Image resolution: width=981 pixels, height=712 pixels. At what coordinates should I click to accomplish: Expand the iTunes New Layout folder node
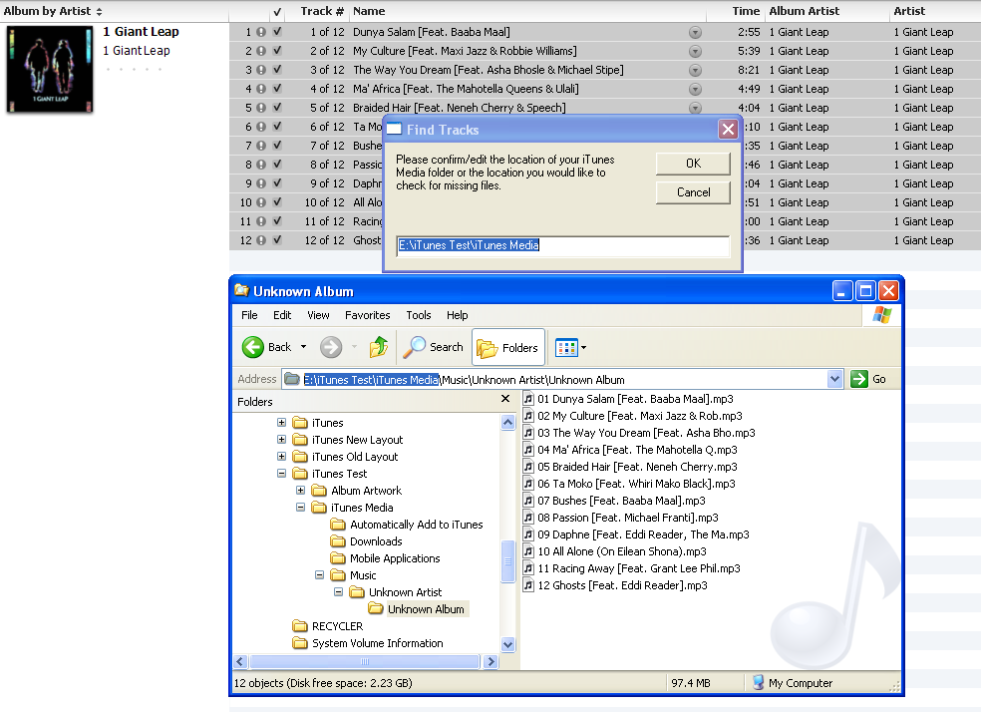[281, 439]
